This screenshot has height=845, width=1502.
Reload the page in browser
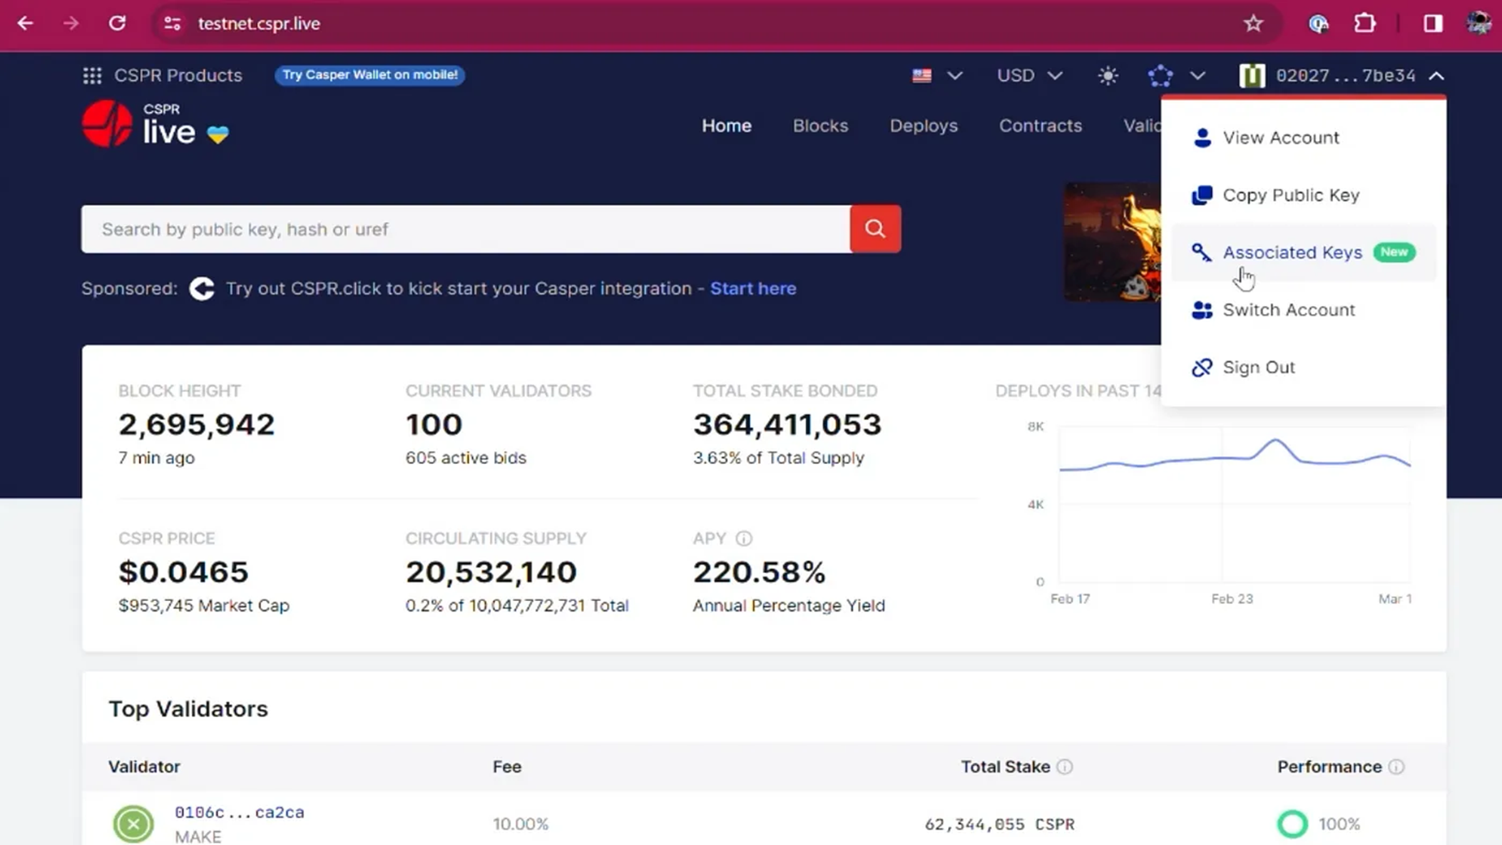(117, 24)
